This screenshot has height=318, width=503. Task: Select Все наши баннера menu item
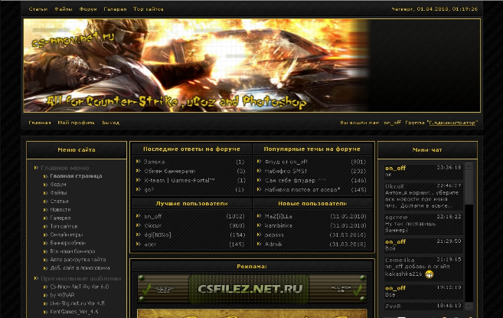click(x=73, y=251)
